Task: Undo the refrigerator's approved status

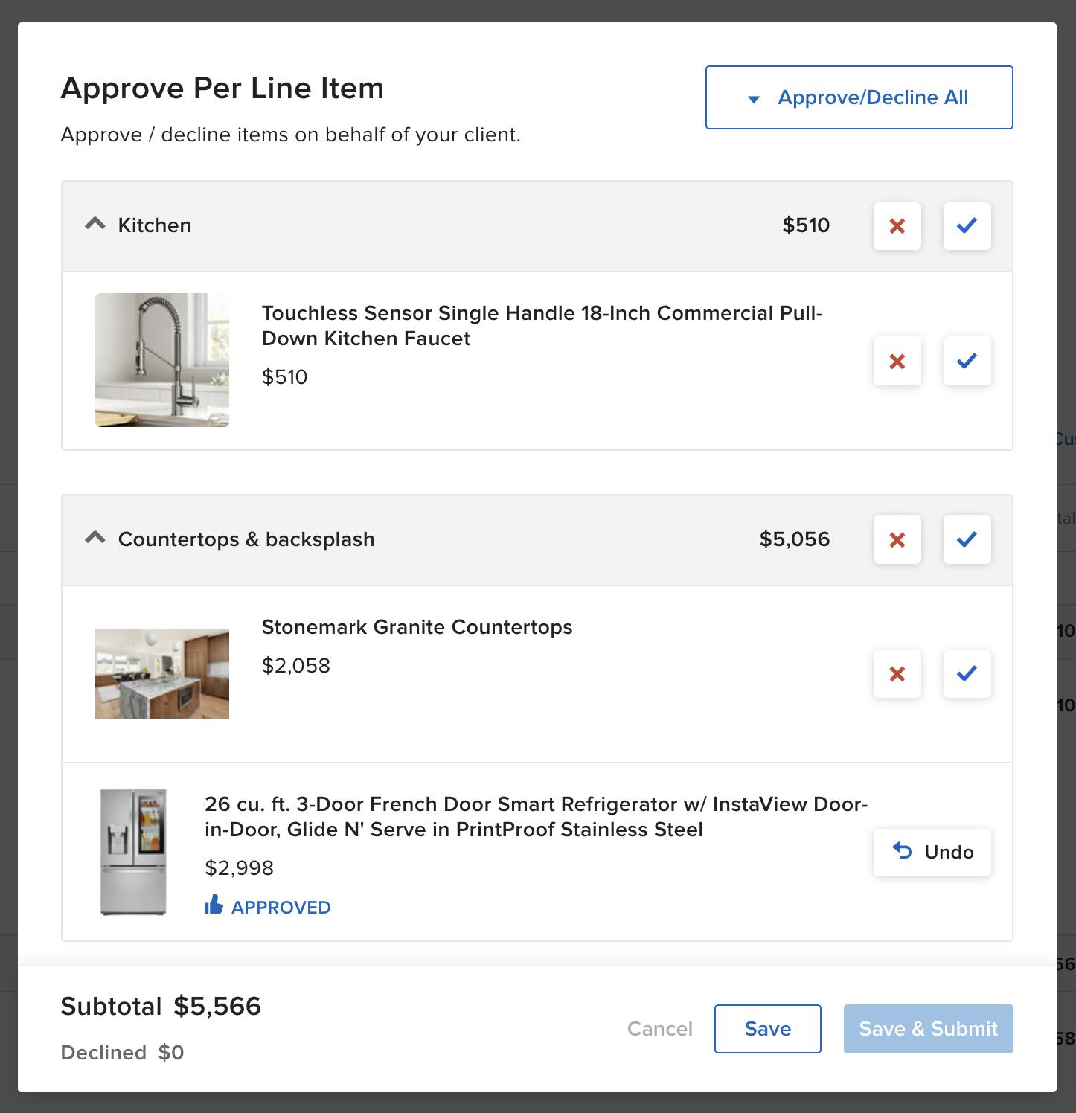Action: coord(932,852)
